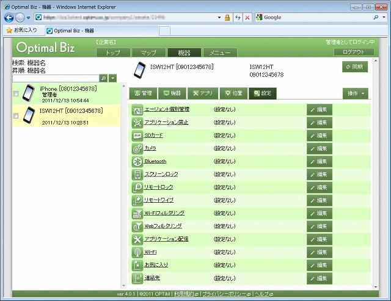The width and height of the screenshot is (391, 301).
Task: Click the browser refresh arrows icon
Action: click(x=238, y=18)
